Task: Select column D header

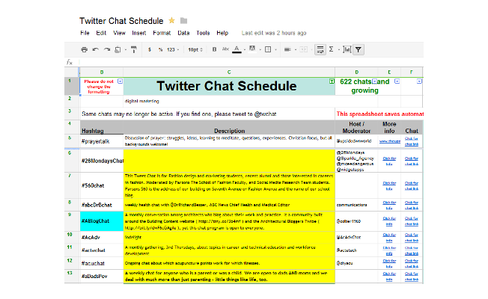Action: (357, 72)
